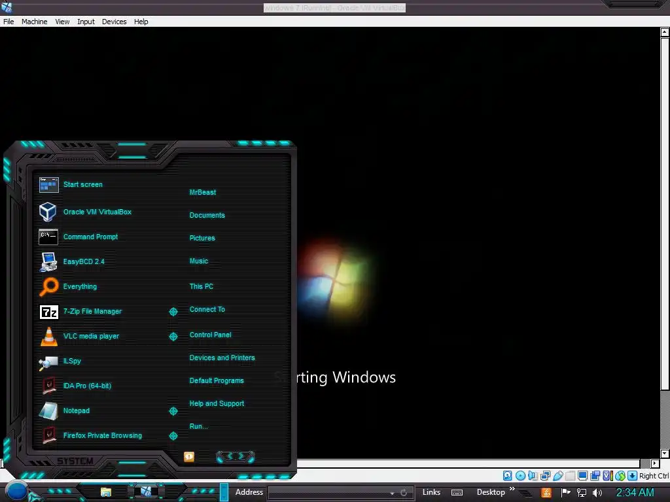670x502 pixels.
Task: Click the keyboard icon beside Links
Action: [x=457, y=493]
